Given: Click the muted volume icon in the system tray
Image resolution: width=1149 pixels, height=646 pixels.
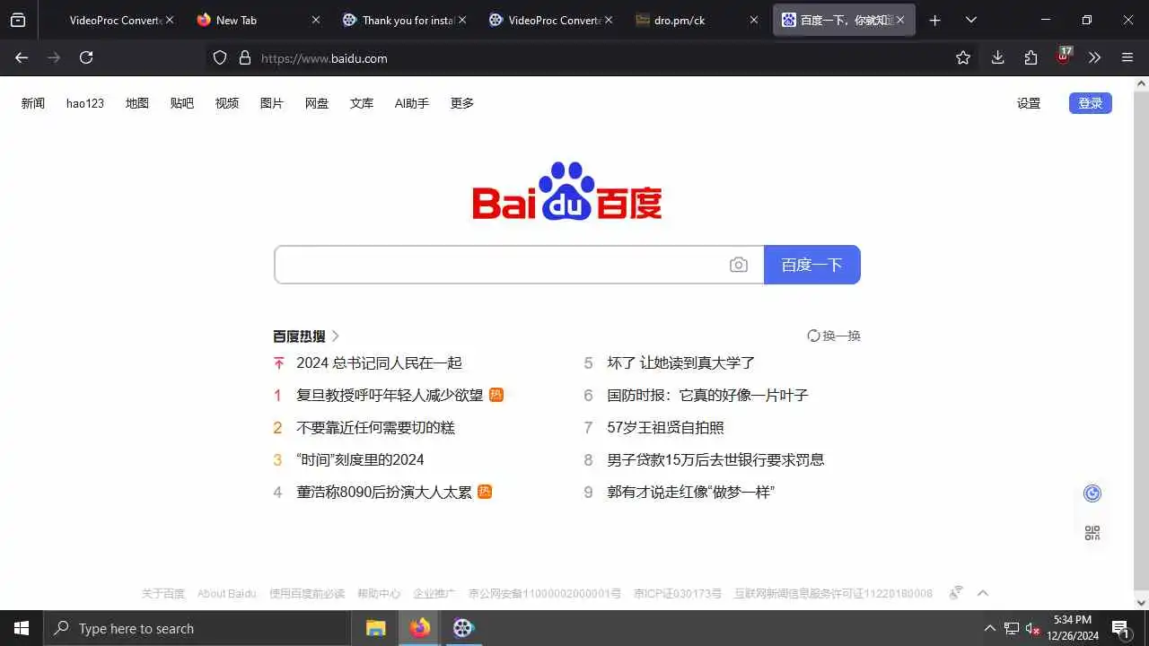Looking at the screenshot, I should click(x=1032, y=628).
